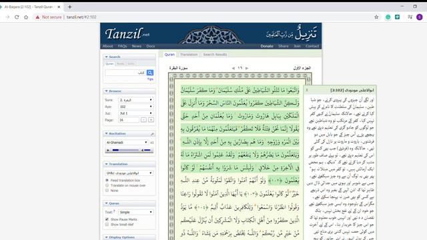Open media control icon in browser toolbar
Screen dimensions: 427x240
click(410, 17)
